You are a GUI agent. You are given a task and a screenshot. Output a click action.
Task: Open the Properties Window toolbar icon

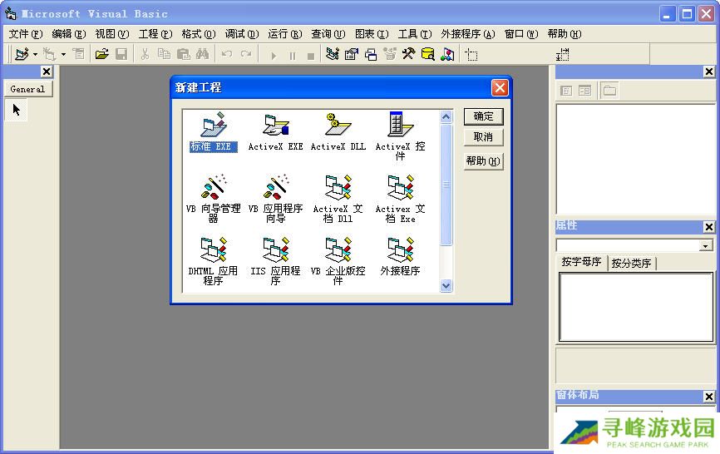coord(352,54)
